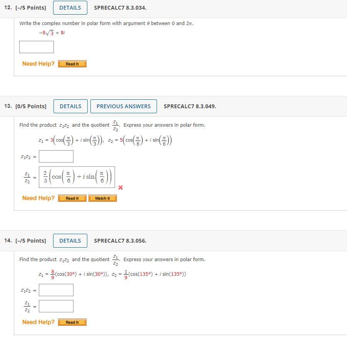
Task: Select Read It for question 13
Action: pos(72,198)
